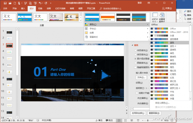Select solid fill (纯色填充) radio button
This screenshot has width=193, height=123.
(x=135, y=50)
